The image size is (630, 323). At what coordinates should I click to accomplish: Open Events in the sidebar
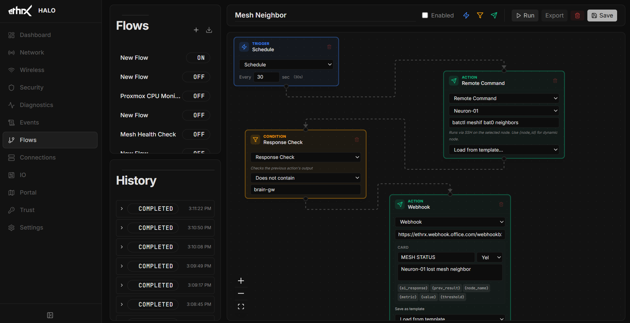pos(50,123)
